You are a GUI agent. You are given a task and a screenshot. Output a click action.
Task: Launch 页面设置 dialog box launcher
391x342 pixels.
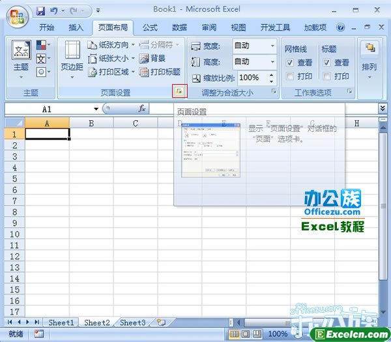(x=179, y=91)
